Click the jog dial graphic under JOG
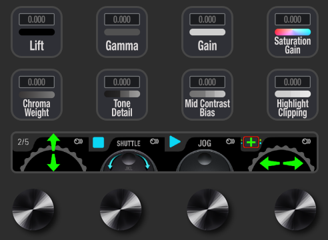Image resolution: width=328 pixels, height=240 pixels. [205, 161]
